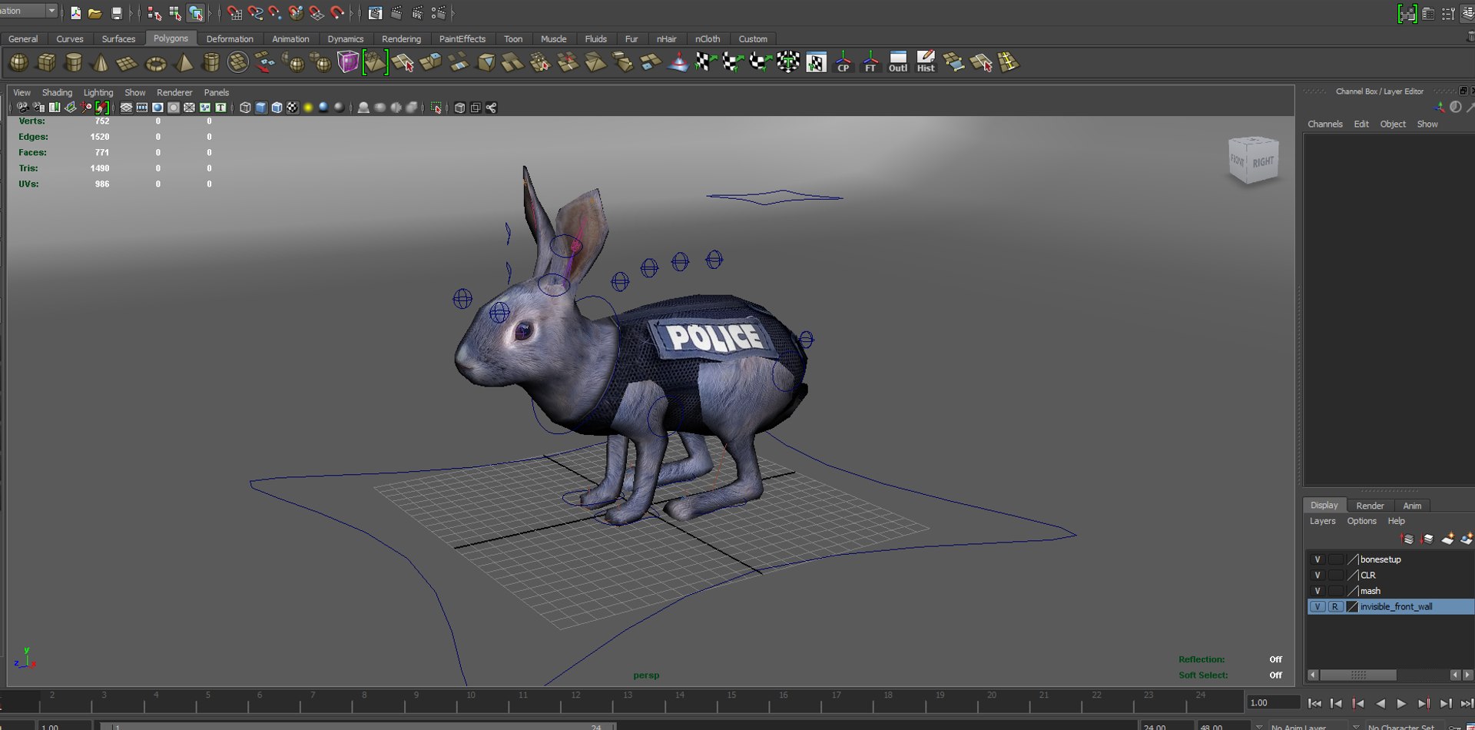Click the CP shelf button
The image size is (1475, 730).
[x=843, y=62]
